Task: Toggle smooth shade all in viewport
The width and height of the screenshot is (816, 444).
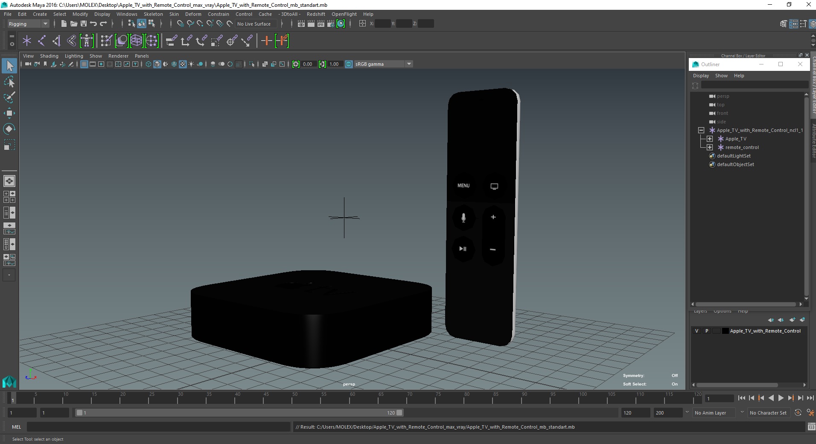Action: click(x=157, y=64)
